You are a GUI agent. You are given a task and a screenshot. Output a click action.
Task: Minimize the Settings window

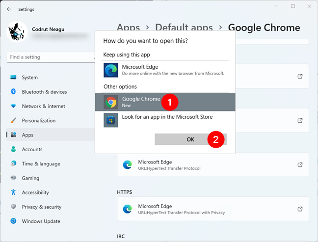click(276, 6)
